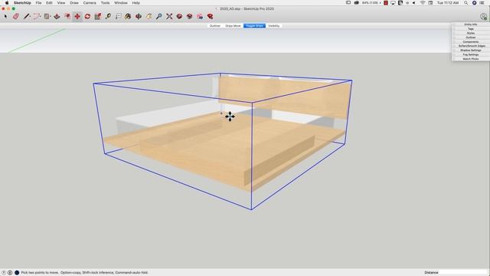The width and height of the screenshot is (490, 276).
Task: Open the Extension Manager ruby icon
Action: [x=210, y=16]
